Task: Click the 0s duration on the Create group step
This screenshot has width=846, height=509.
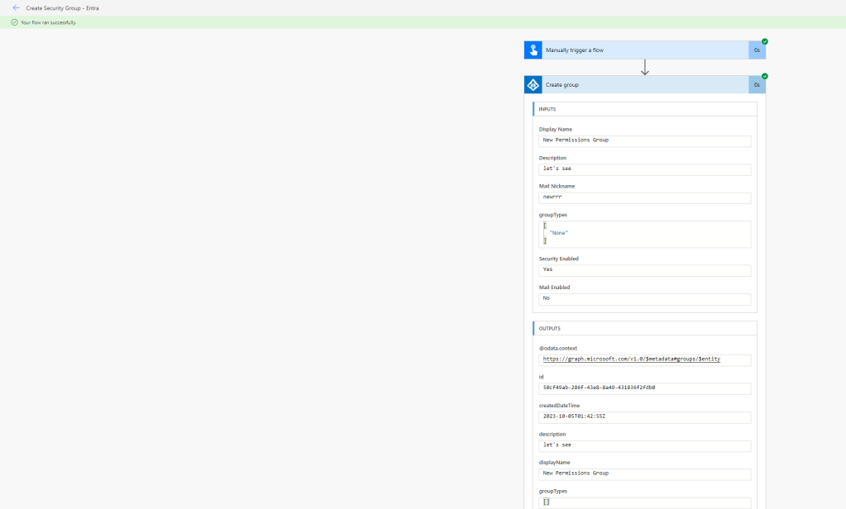Action: coord(757,85)
